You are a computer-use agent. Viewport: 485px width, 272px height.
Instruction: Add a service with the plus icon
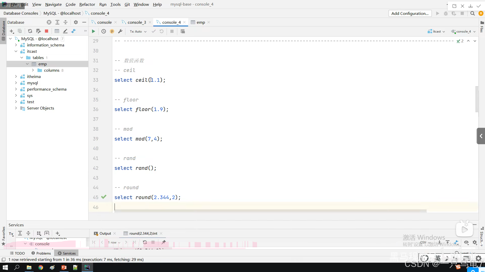point(58,233)
